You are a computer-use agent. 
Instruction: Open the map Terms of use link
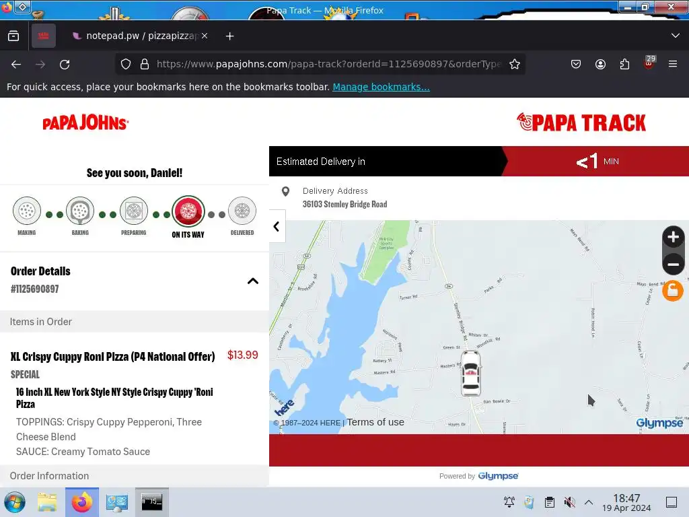pos(375,423)
